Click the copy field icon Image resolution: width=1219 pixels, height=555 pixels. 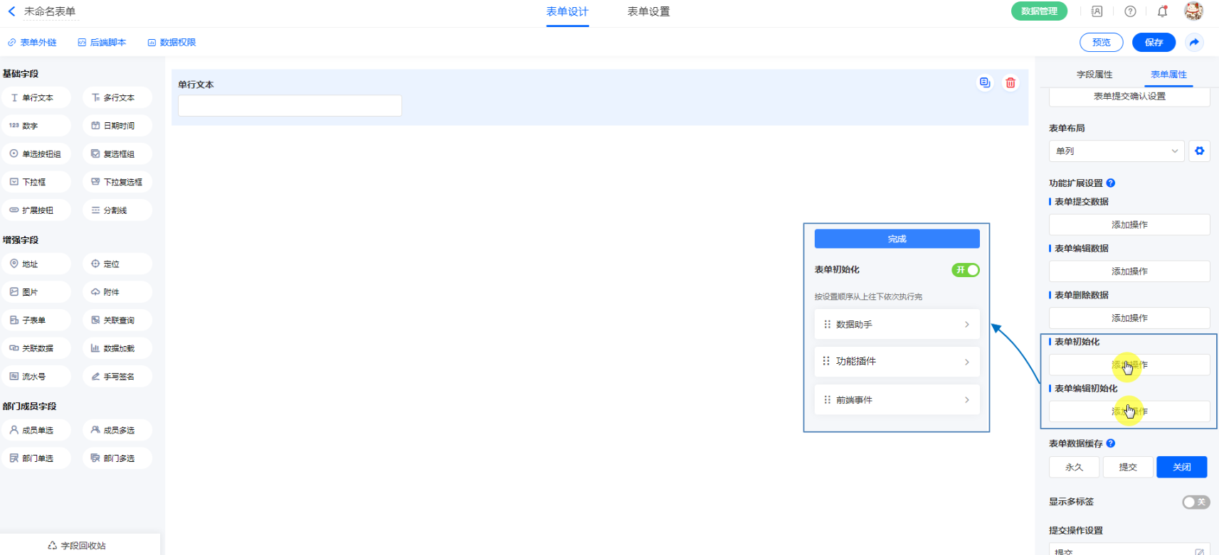[984, 83]
